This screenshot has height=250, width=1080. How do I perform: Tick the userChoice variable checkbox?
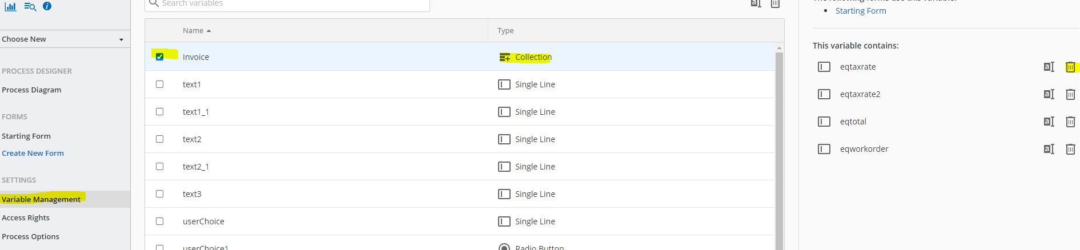pos(159,221)
